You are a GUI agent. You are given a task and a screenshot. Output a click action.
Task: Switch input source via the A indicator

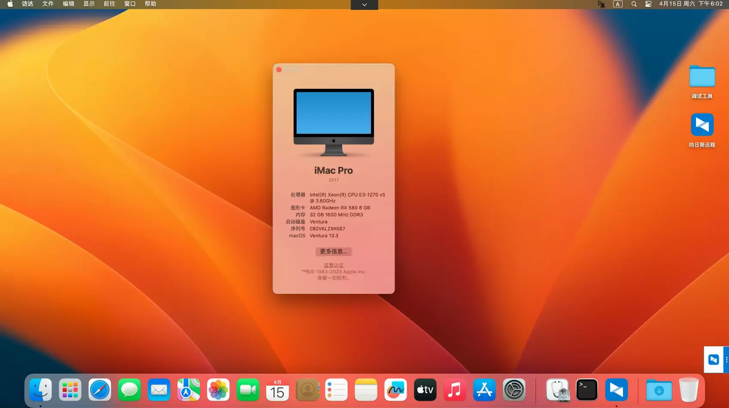point(617,4)
